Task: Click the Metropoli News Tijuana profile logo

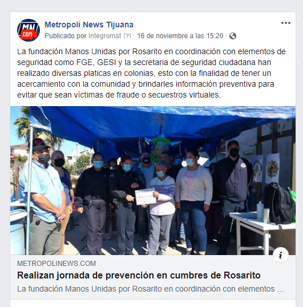Action: click(29, 30)
